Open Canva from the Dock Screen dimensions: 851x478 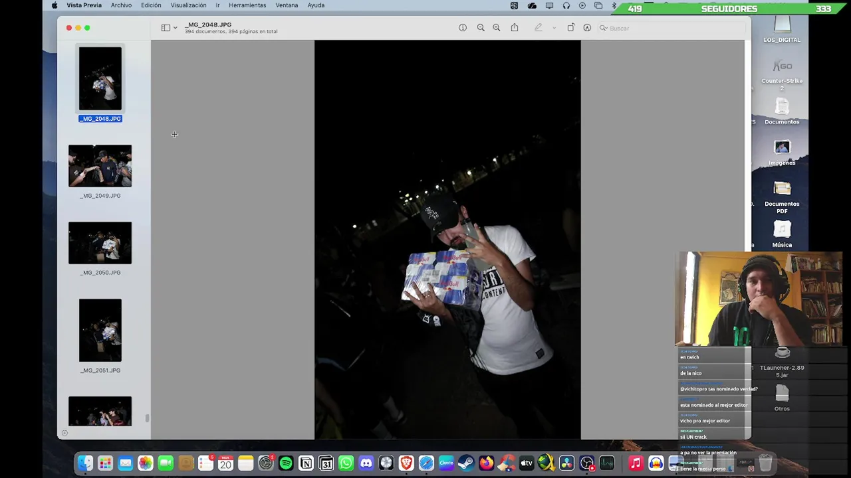pos(446,463)
